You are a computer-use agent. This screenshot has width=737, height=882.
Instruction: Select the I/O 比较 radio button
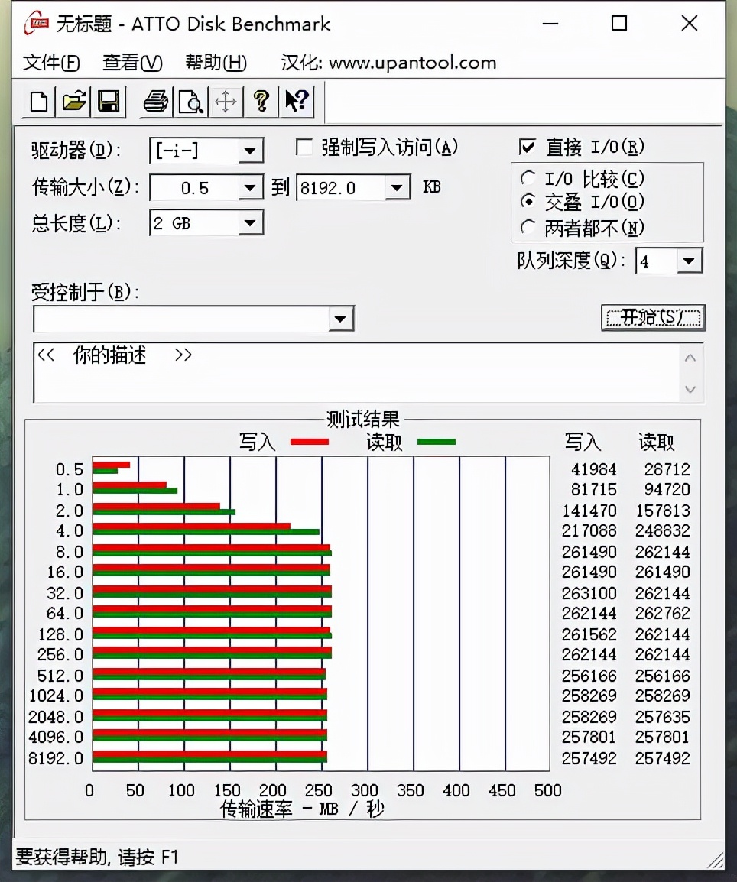(x=528, y=179)
